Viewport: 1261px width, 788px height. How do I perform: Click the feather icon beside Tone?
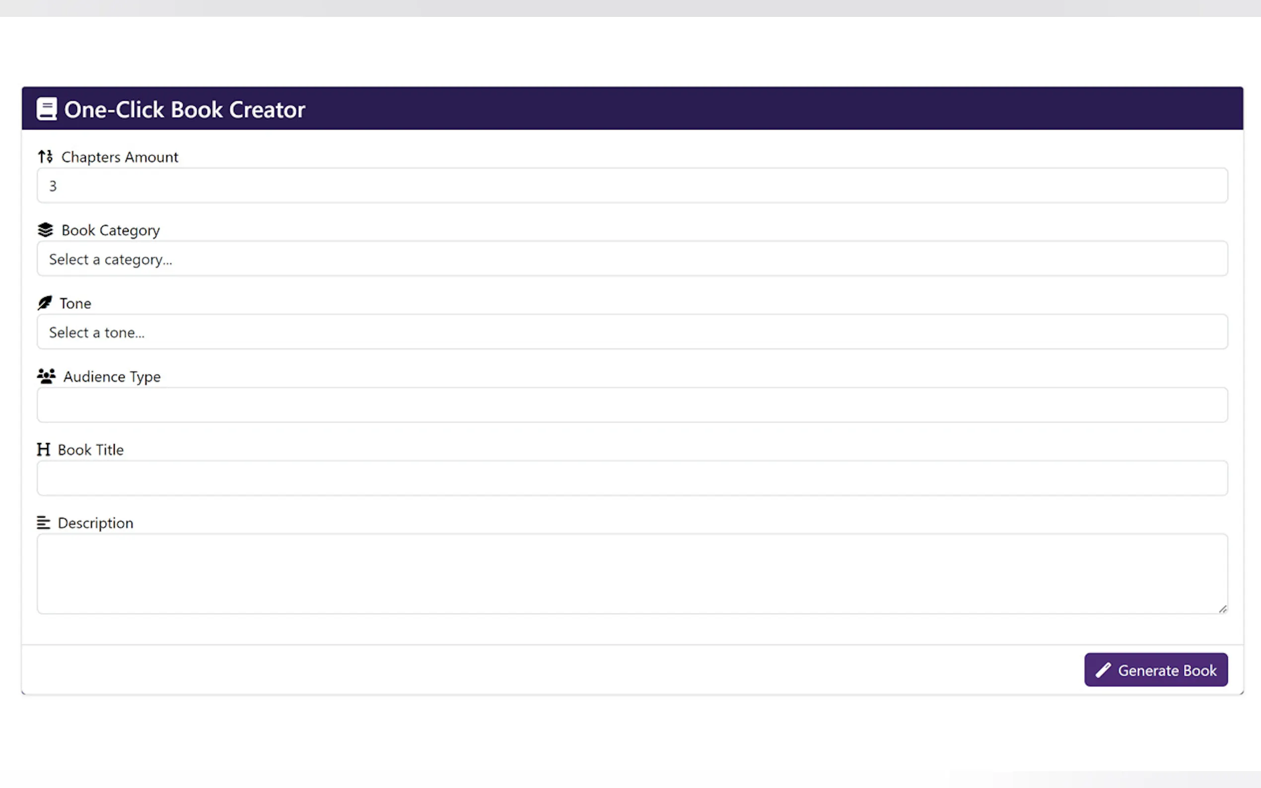tap(45, 303)
